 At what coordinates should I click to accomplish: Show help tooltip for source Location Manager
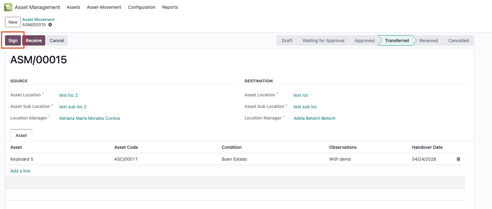pyautogui.click(x=49, y=117)
